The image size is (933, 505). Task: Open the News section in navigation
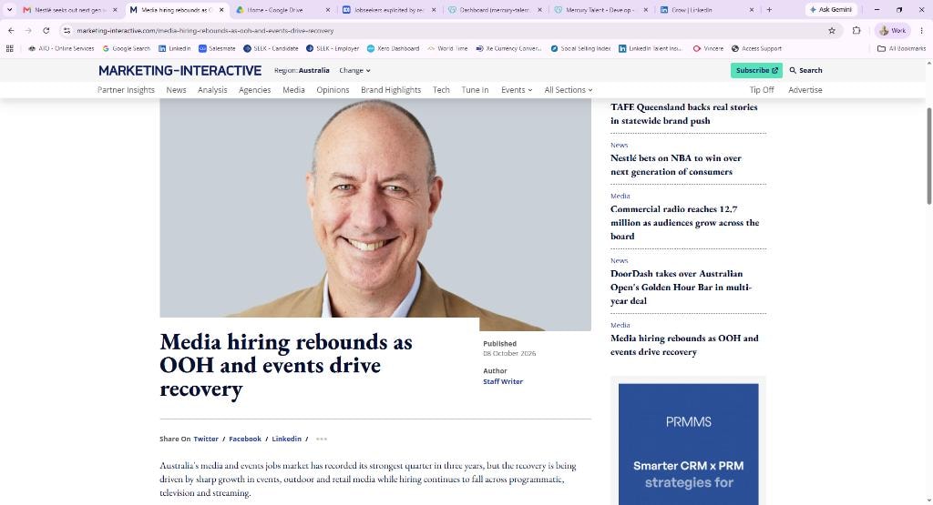click(x=176, y=90)
